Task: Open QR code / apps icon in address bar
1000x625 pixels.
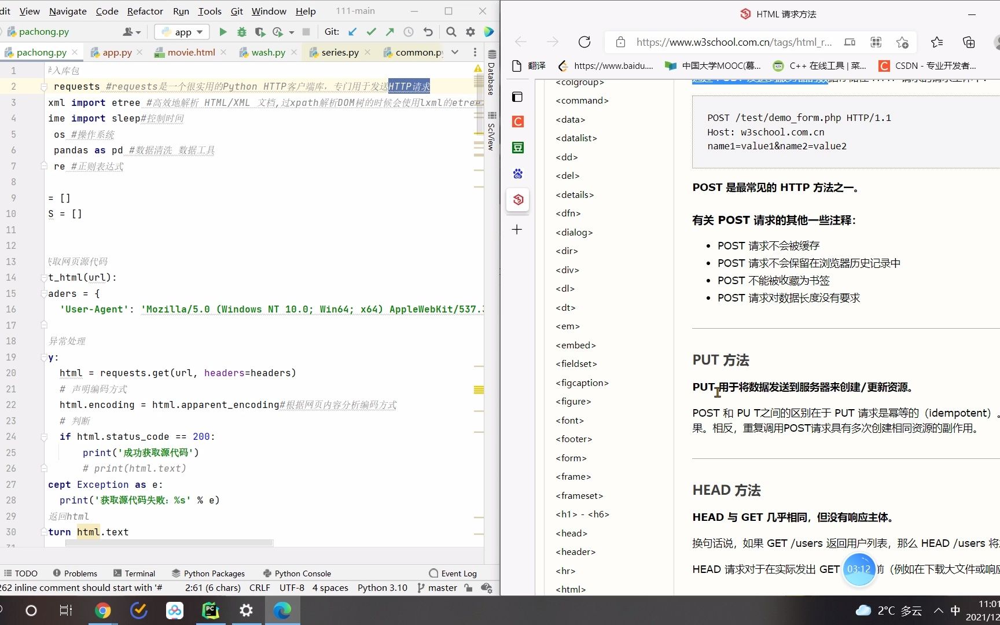Action: click(876, 42)
